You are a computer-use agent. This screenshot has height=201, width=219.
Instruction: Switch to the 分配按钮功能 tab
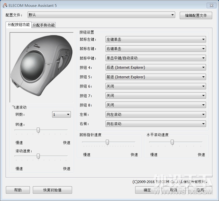19,25
